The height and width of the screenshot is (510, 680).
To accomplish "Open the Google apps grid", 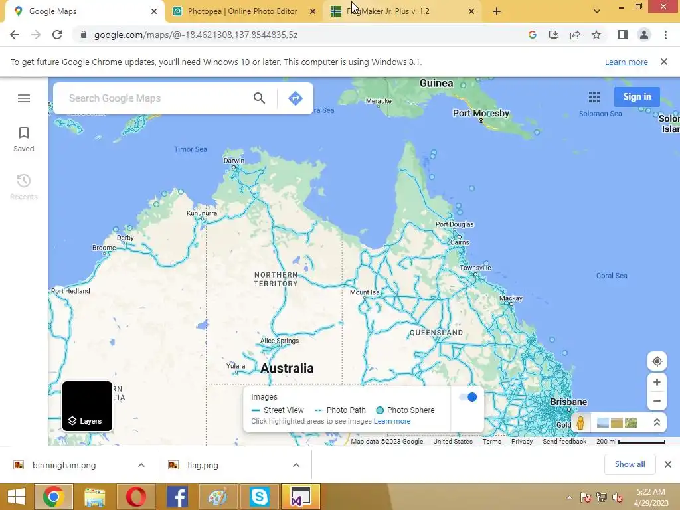I will tap(594, 97).
